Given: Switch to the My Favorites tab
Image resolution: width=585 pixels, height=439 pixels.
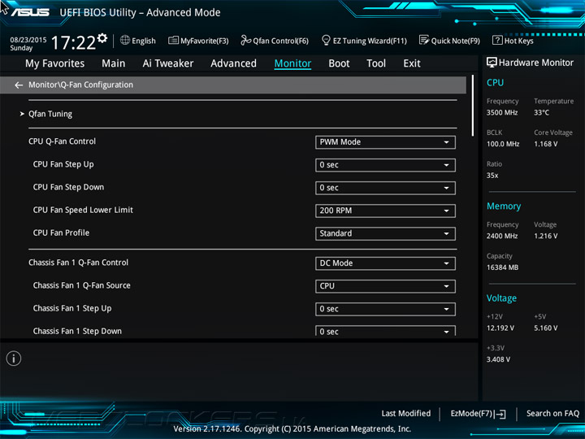Looking at the screenshot, I should [55, 63].
